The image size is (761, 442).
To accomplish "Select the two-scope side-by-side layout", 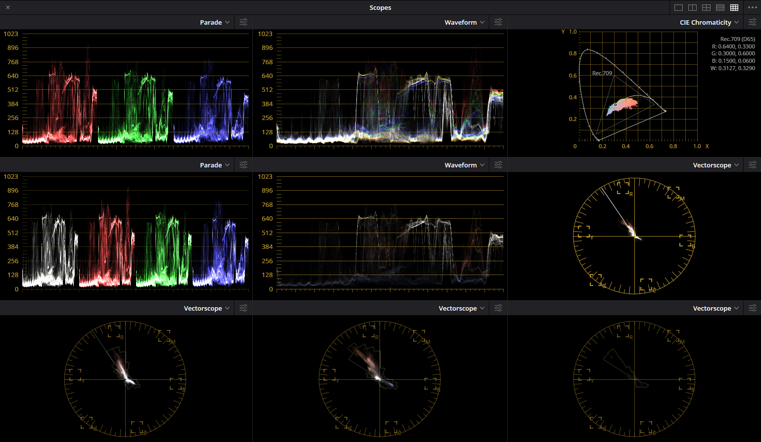I will (x=692, y=7).
